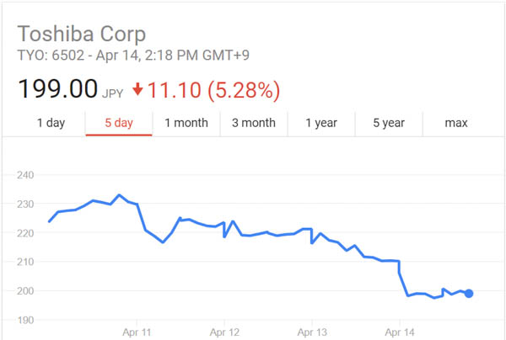Image resolution: width=506 pixels, height=340 pixels.
Task: Click the JPY currency label
Action: coord(114,92)
